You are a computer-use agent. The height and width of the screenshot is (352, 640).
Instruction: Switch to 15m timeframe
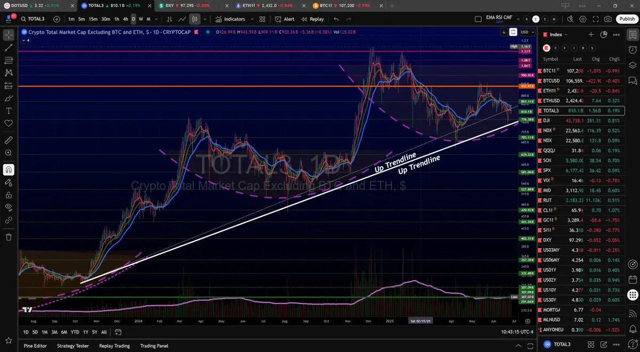tap(93, 19)
